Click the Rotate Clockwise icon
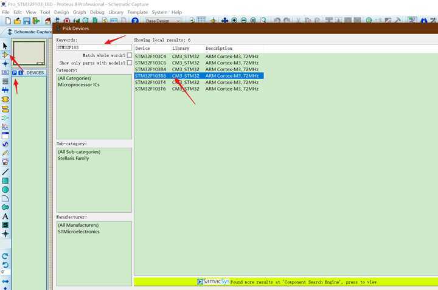 coord(5,256)
